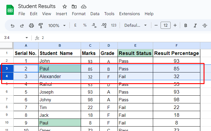This screenshot has height=131, width=211.
Task: Open the View menu
Action: [x=47, y=14]
